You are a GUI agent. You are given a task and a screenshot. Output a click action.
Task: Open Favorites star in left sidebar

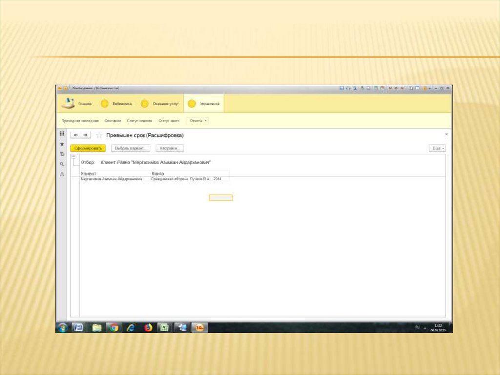pyautogui.click(x=62, y=144)
